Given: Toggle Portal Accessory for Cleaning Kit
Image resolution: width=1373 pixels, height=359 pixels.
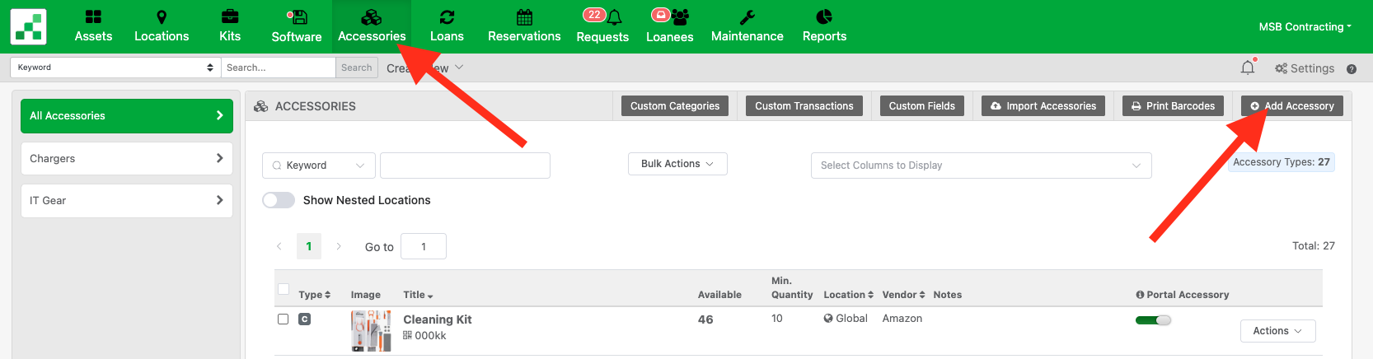Looking at the screenshot, I should pyautogui.click(x=1153, y=320).
